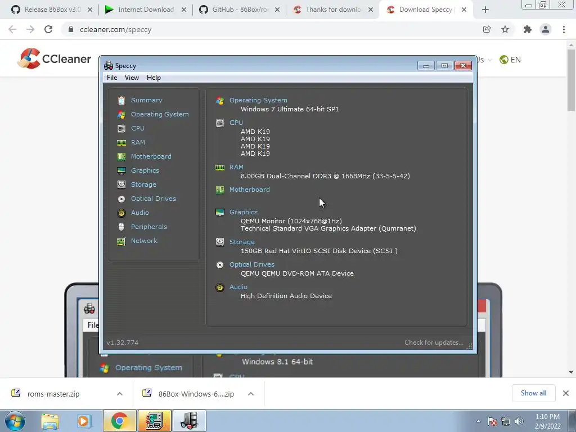Click the CPU chip icon in sidebar
The width and height of the screenshot is (576, 432).
click(121, 129)
